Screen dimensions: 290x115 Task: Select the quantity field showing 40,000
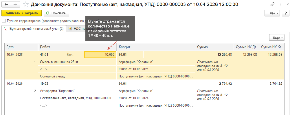[x=101, y=55]
